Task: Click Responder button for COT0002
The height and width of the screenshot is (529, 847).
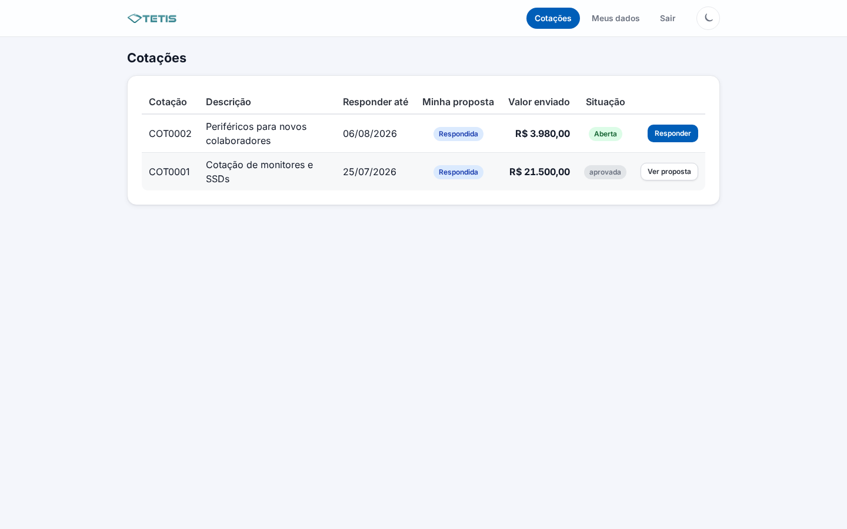Action: click(673, 133)
